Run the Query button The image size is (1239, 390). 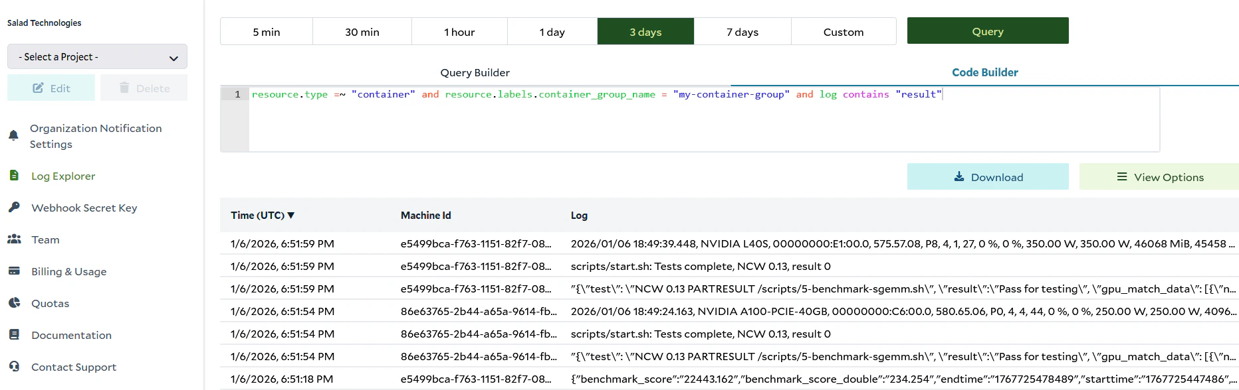988,31
